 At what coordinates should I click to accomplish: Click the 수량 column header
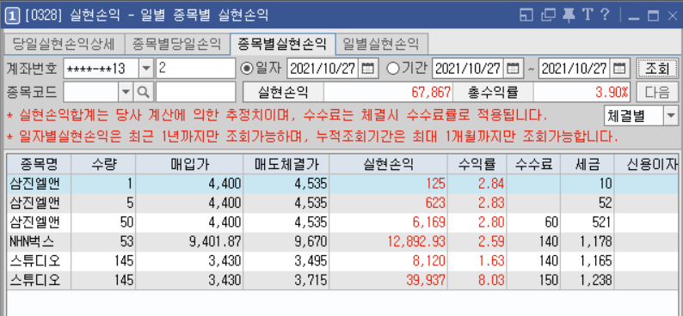point(104,164)
